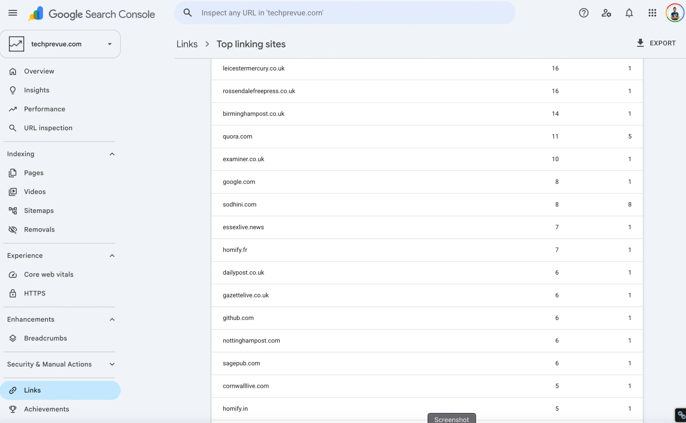Screen dimensions: 686x423
Task: Click the Core web vitals gauge icon
Action: click(x=13, y=274)
